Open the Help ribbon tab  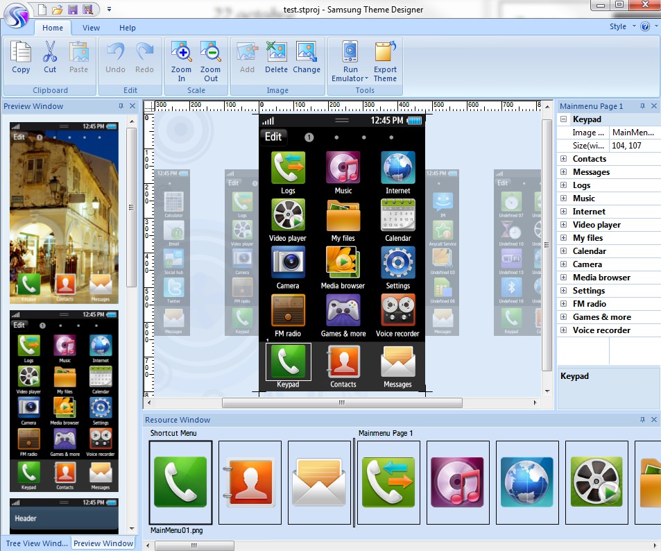click(128, 28)
